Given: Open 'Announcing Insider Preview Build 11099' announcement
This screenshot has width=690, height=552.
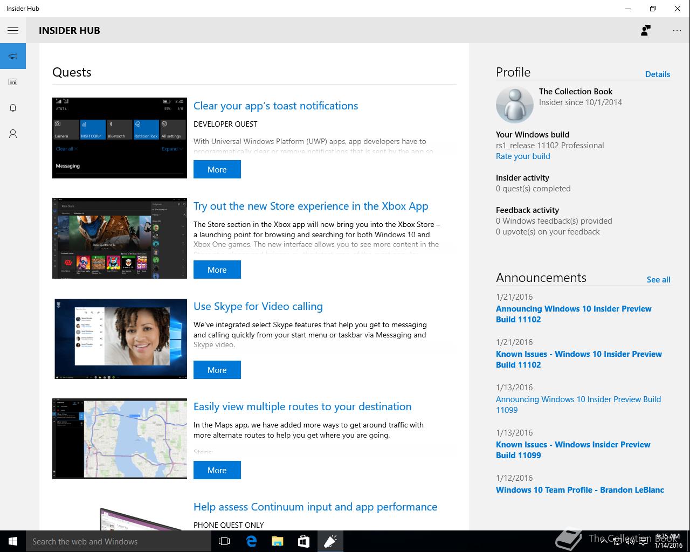Looking at the screenshot, I should click(x=578, y=405).
